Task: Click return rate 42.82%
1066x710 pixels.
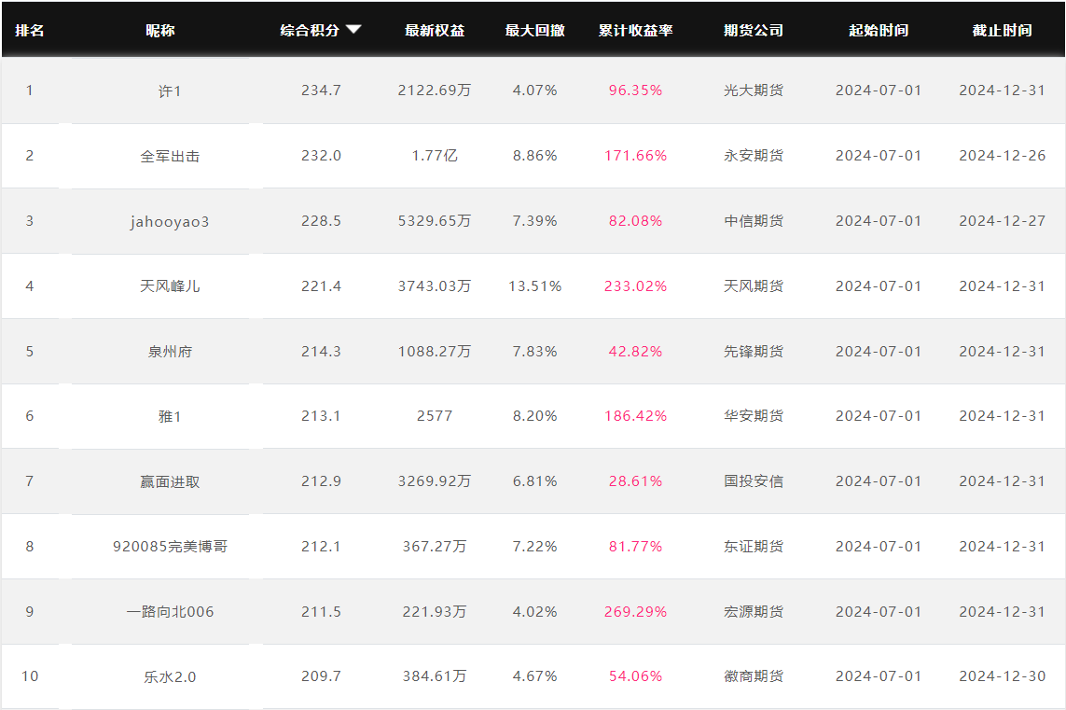Action: (636, 352)
